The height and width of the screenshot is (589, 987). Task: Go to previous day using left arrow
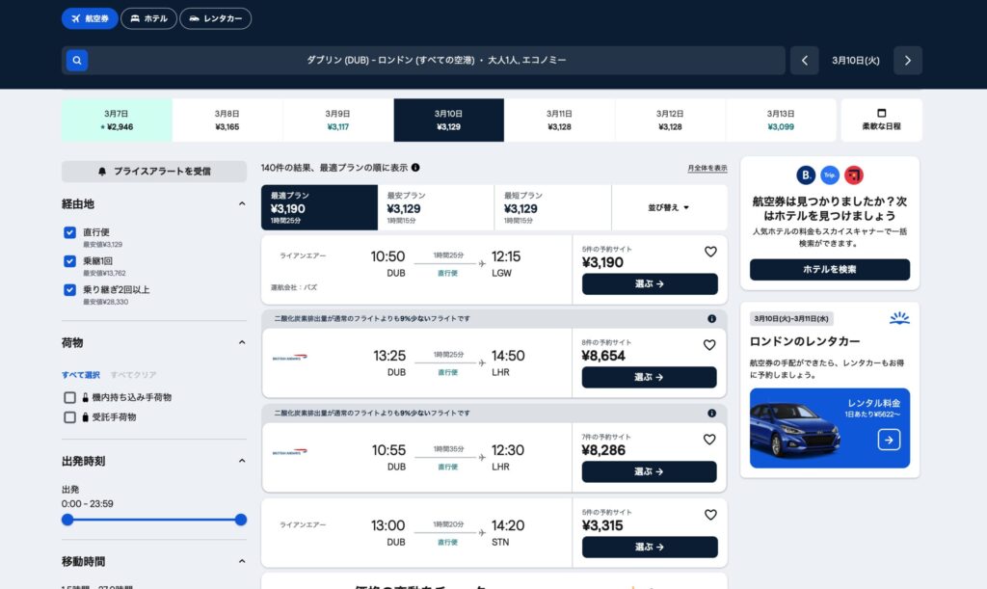click(x=804, y=61)
